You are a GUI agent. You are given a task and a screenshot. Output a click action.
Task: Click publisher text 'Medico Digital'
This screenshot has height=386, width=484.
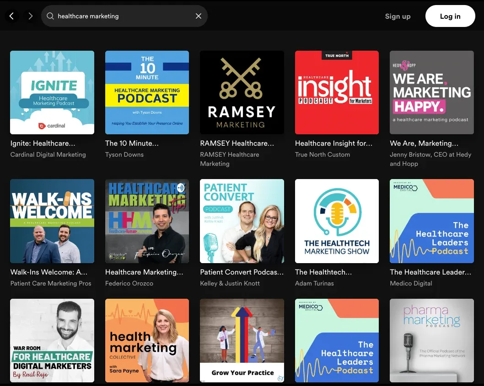click(x=411, y=283)
